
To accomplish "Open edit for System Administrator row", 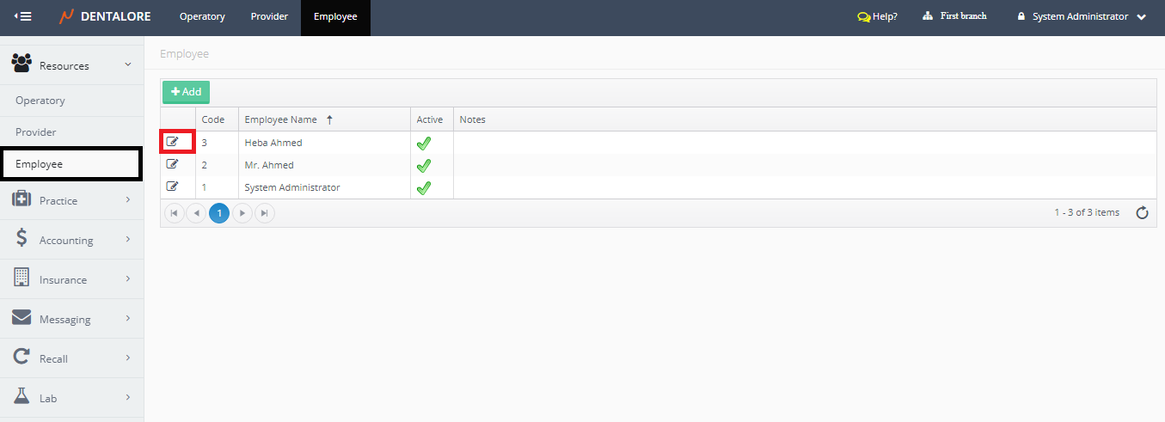I will click(x=172, y=187).
